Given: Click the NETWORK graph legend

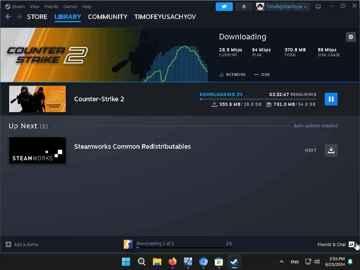Looking at the screenshot, I should point(232,75).
